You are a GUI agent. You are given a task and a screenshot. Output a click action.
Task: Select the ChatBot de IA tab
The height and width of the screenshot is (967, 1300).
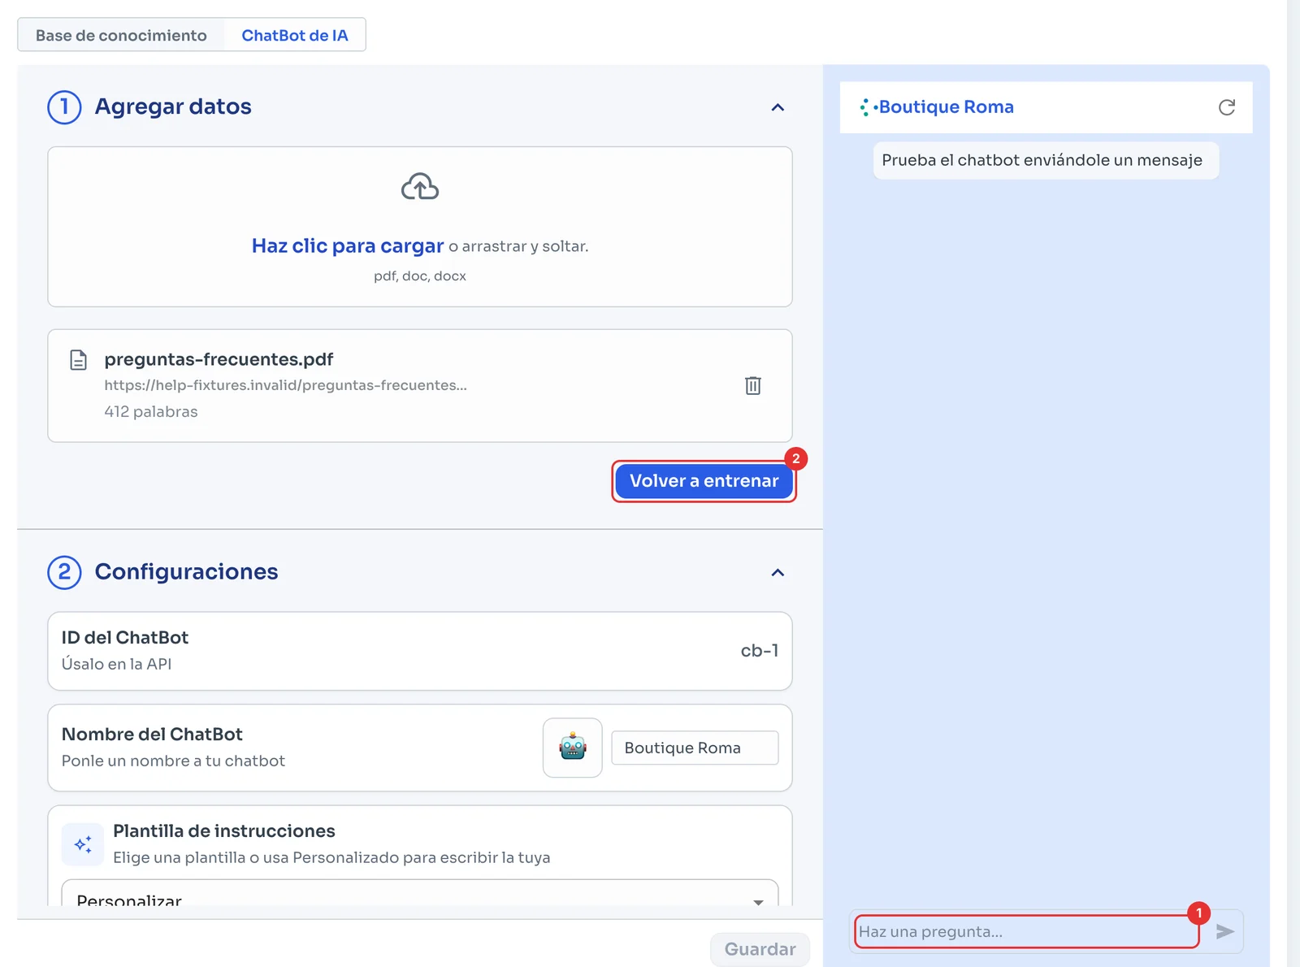point(295,35)
